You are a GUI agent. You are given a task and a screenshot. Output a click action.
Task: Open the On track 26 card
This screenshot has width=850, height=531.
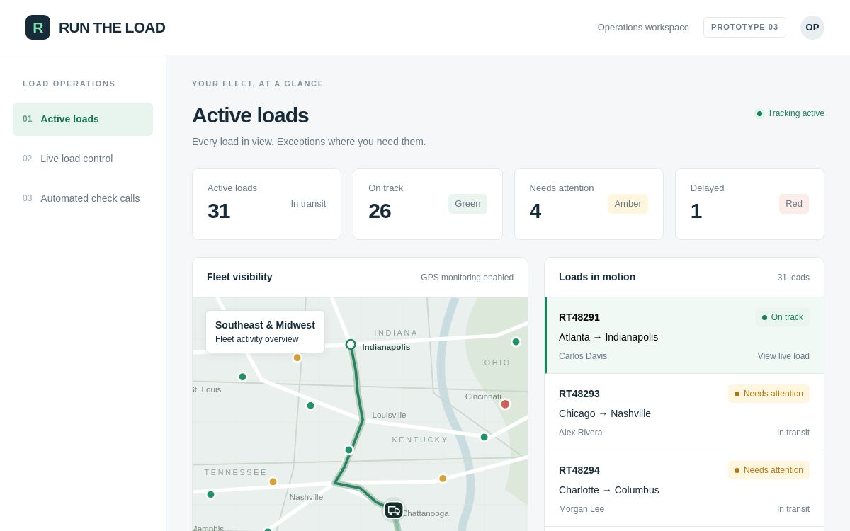click(x=428, y=204)
